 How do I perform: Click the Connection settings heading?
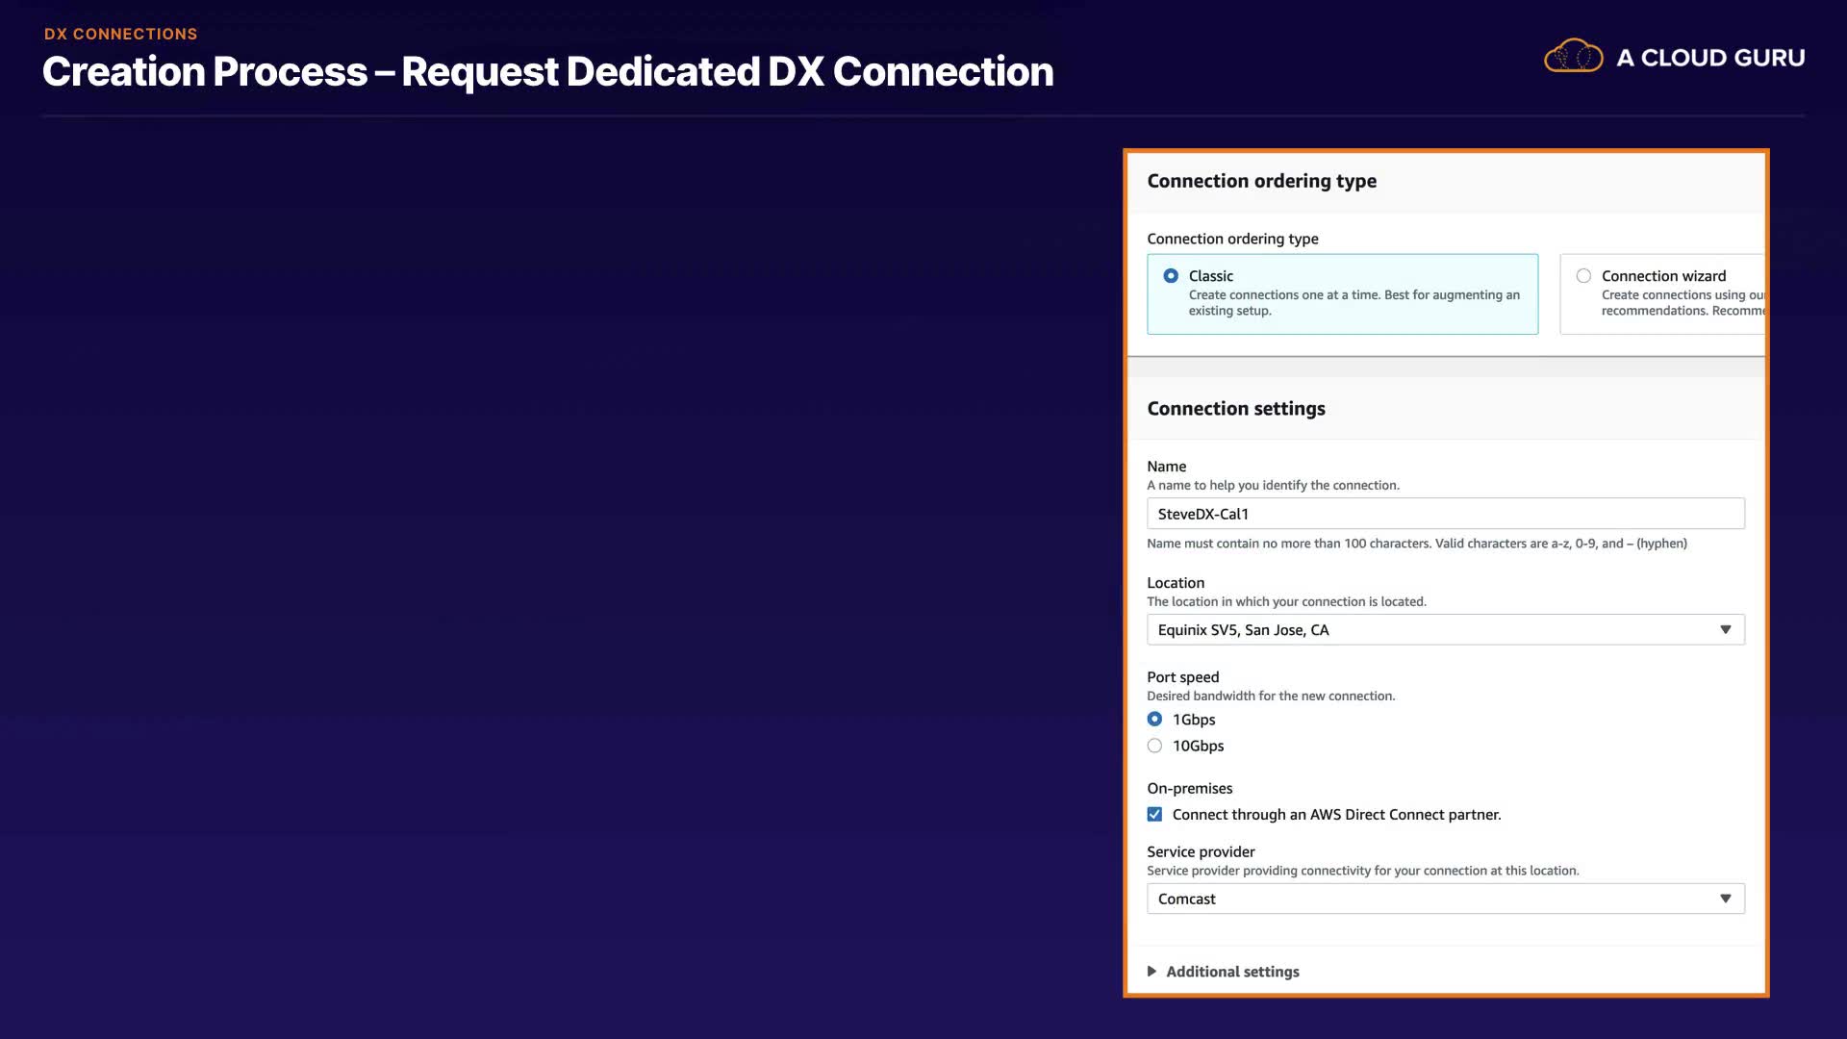click(x=1235, y=409)
